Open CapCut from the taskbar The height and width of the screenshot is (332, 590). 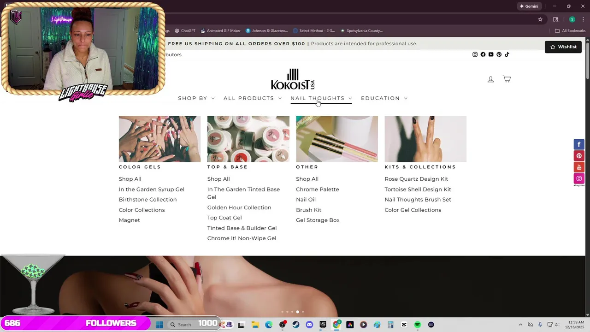404,325
